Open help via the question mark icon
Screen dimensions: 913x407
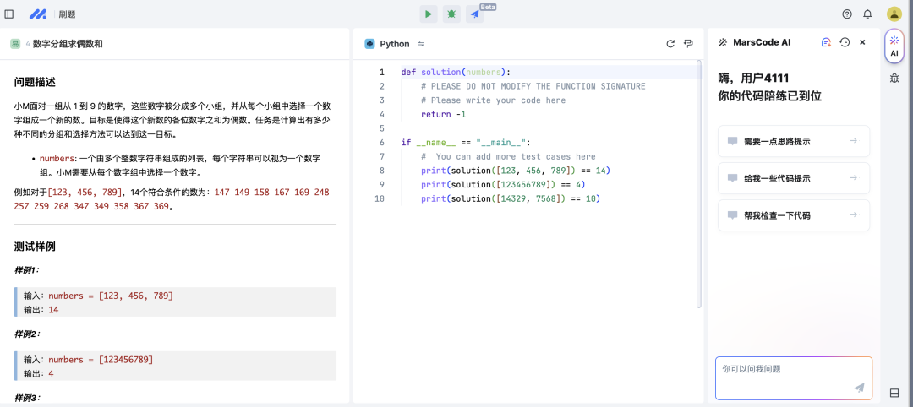[847, 14]
